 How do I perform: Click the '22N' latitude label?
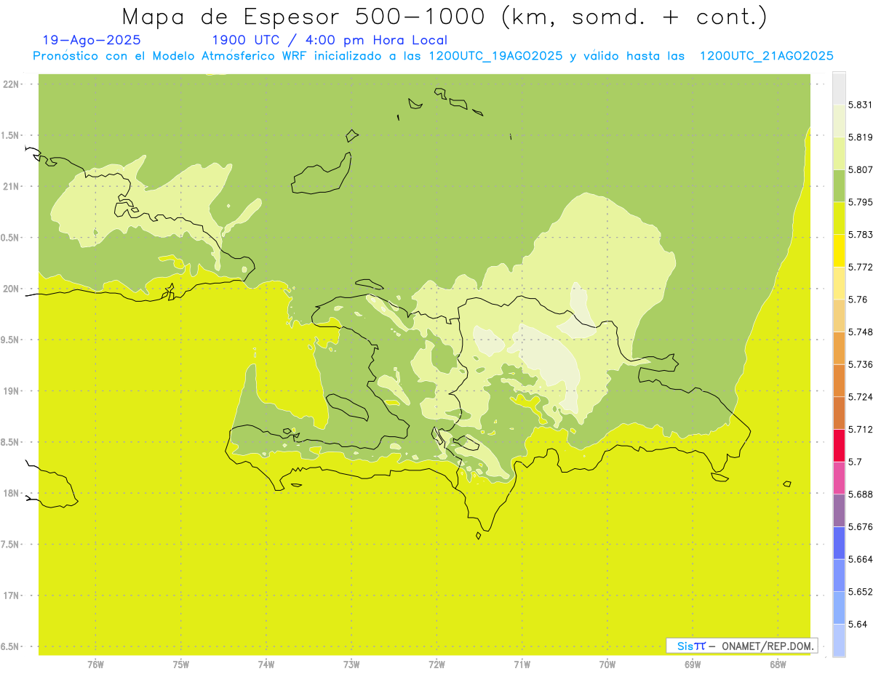tap(11, 84)
